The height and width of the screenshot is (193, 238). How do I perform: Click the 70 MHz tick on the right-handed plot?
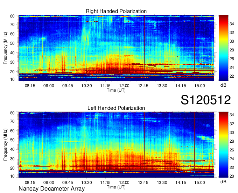[12, 24]
